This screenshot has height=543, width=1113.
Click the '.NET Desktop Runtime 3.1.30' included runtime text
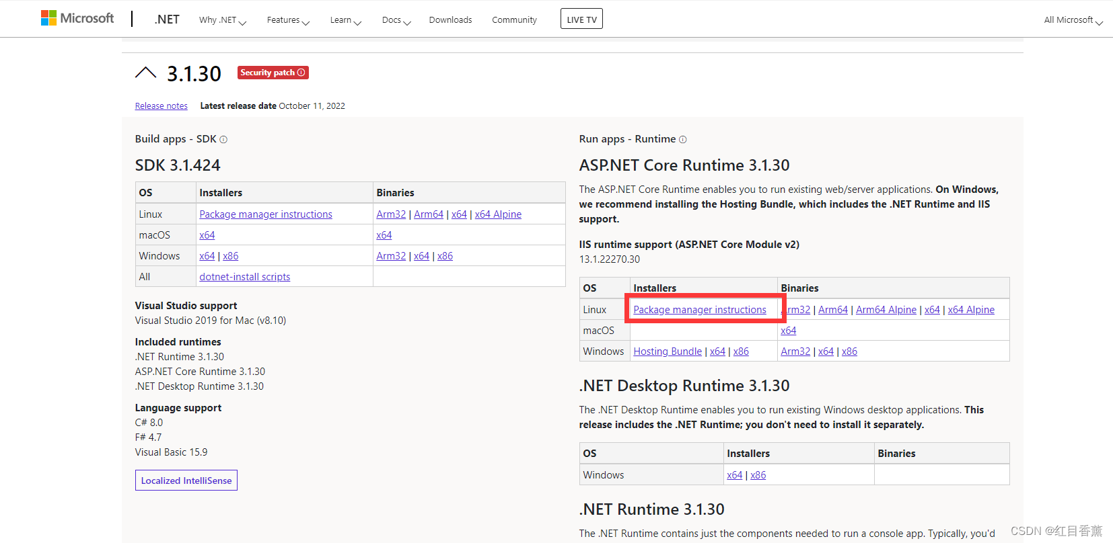pos(199,386)
